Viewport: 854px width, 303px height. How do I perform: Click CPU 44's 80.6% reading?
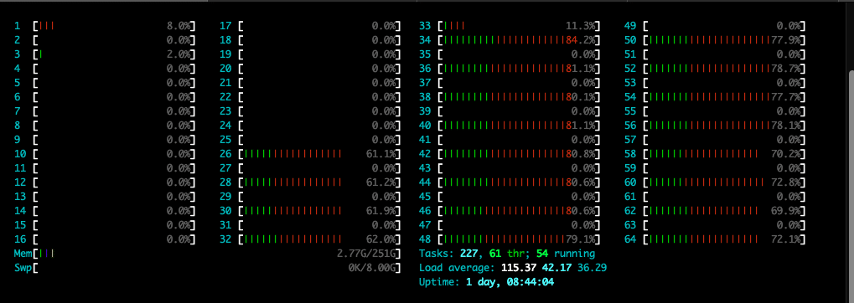(x=580, y=182)
